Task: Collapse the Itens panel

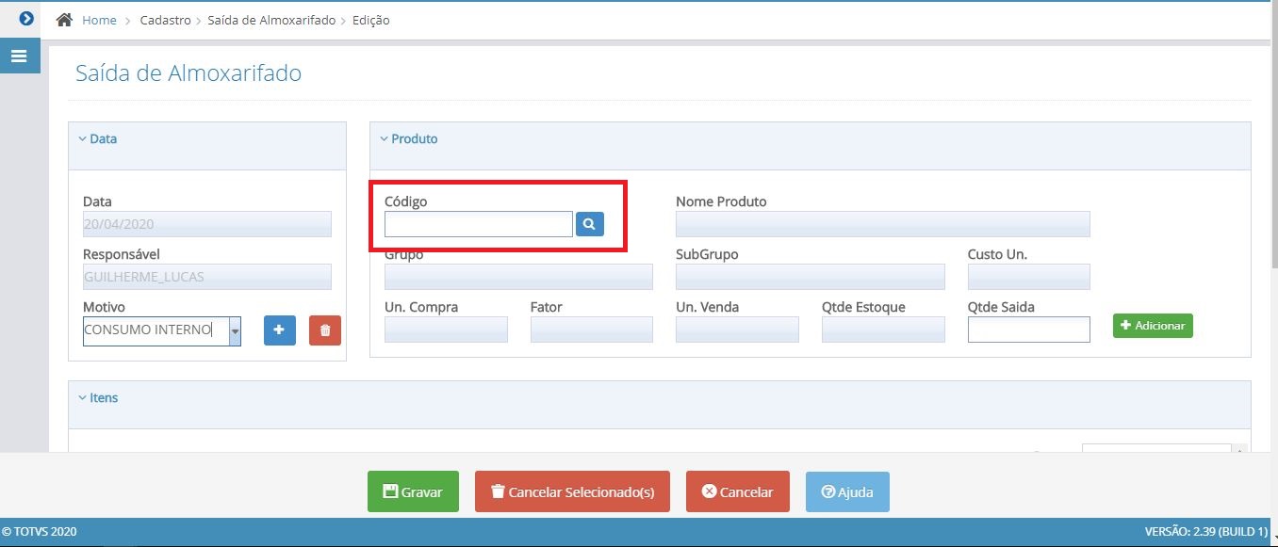Action: click(x=98, y=397)
